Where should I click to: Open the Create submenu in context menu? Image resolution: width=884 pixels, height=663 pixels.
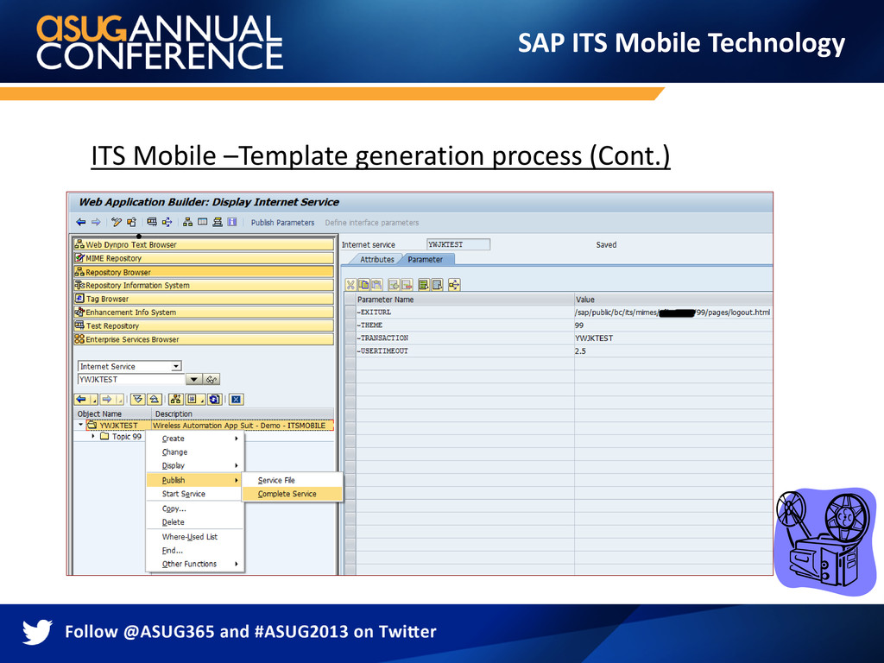click(195, 439)
